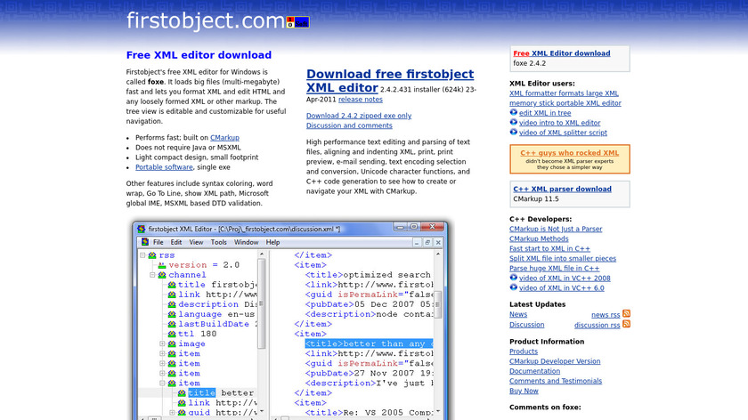
Task: Open the Products link
Action: [524, 351]
